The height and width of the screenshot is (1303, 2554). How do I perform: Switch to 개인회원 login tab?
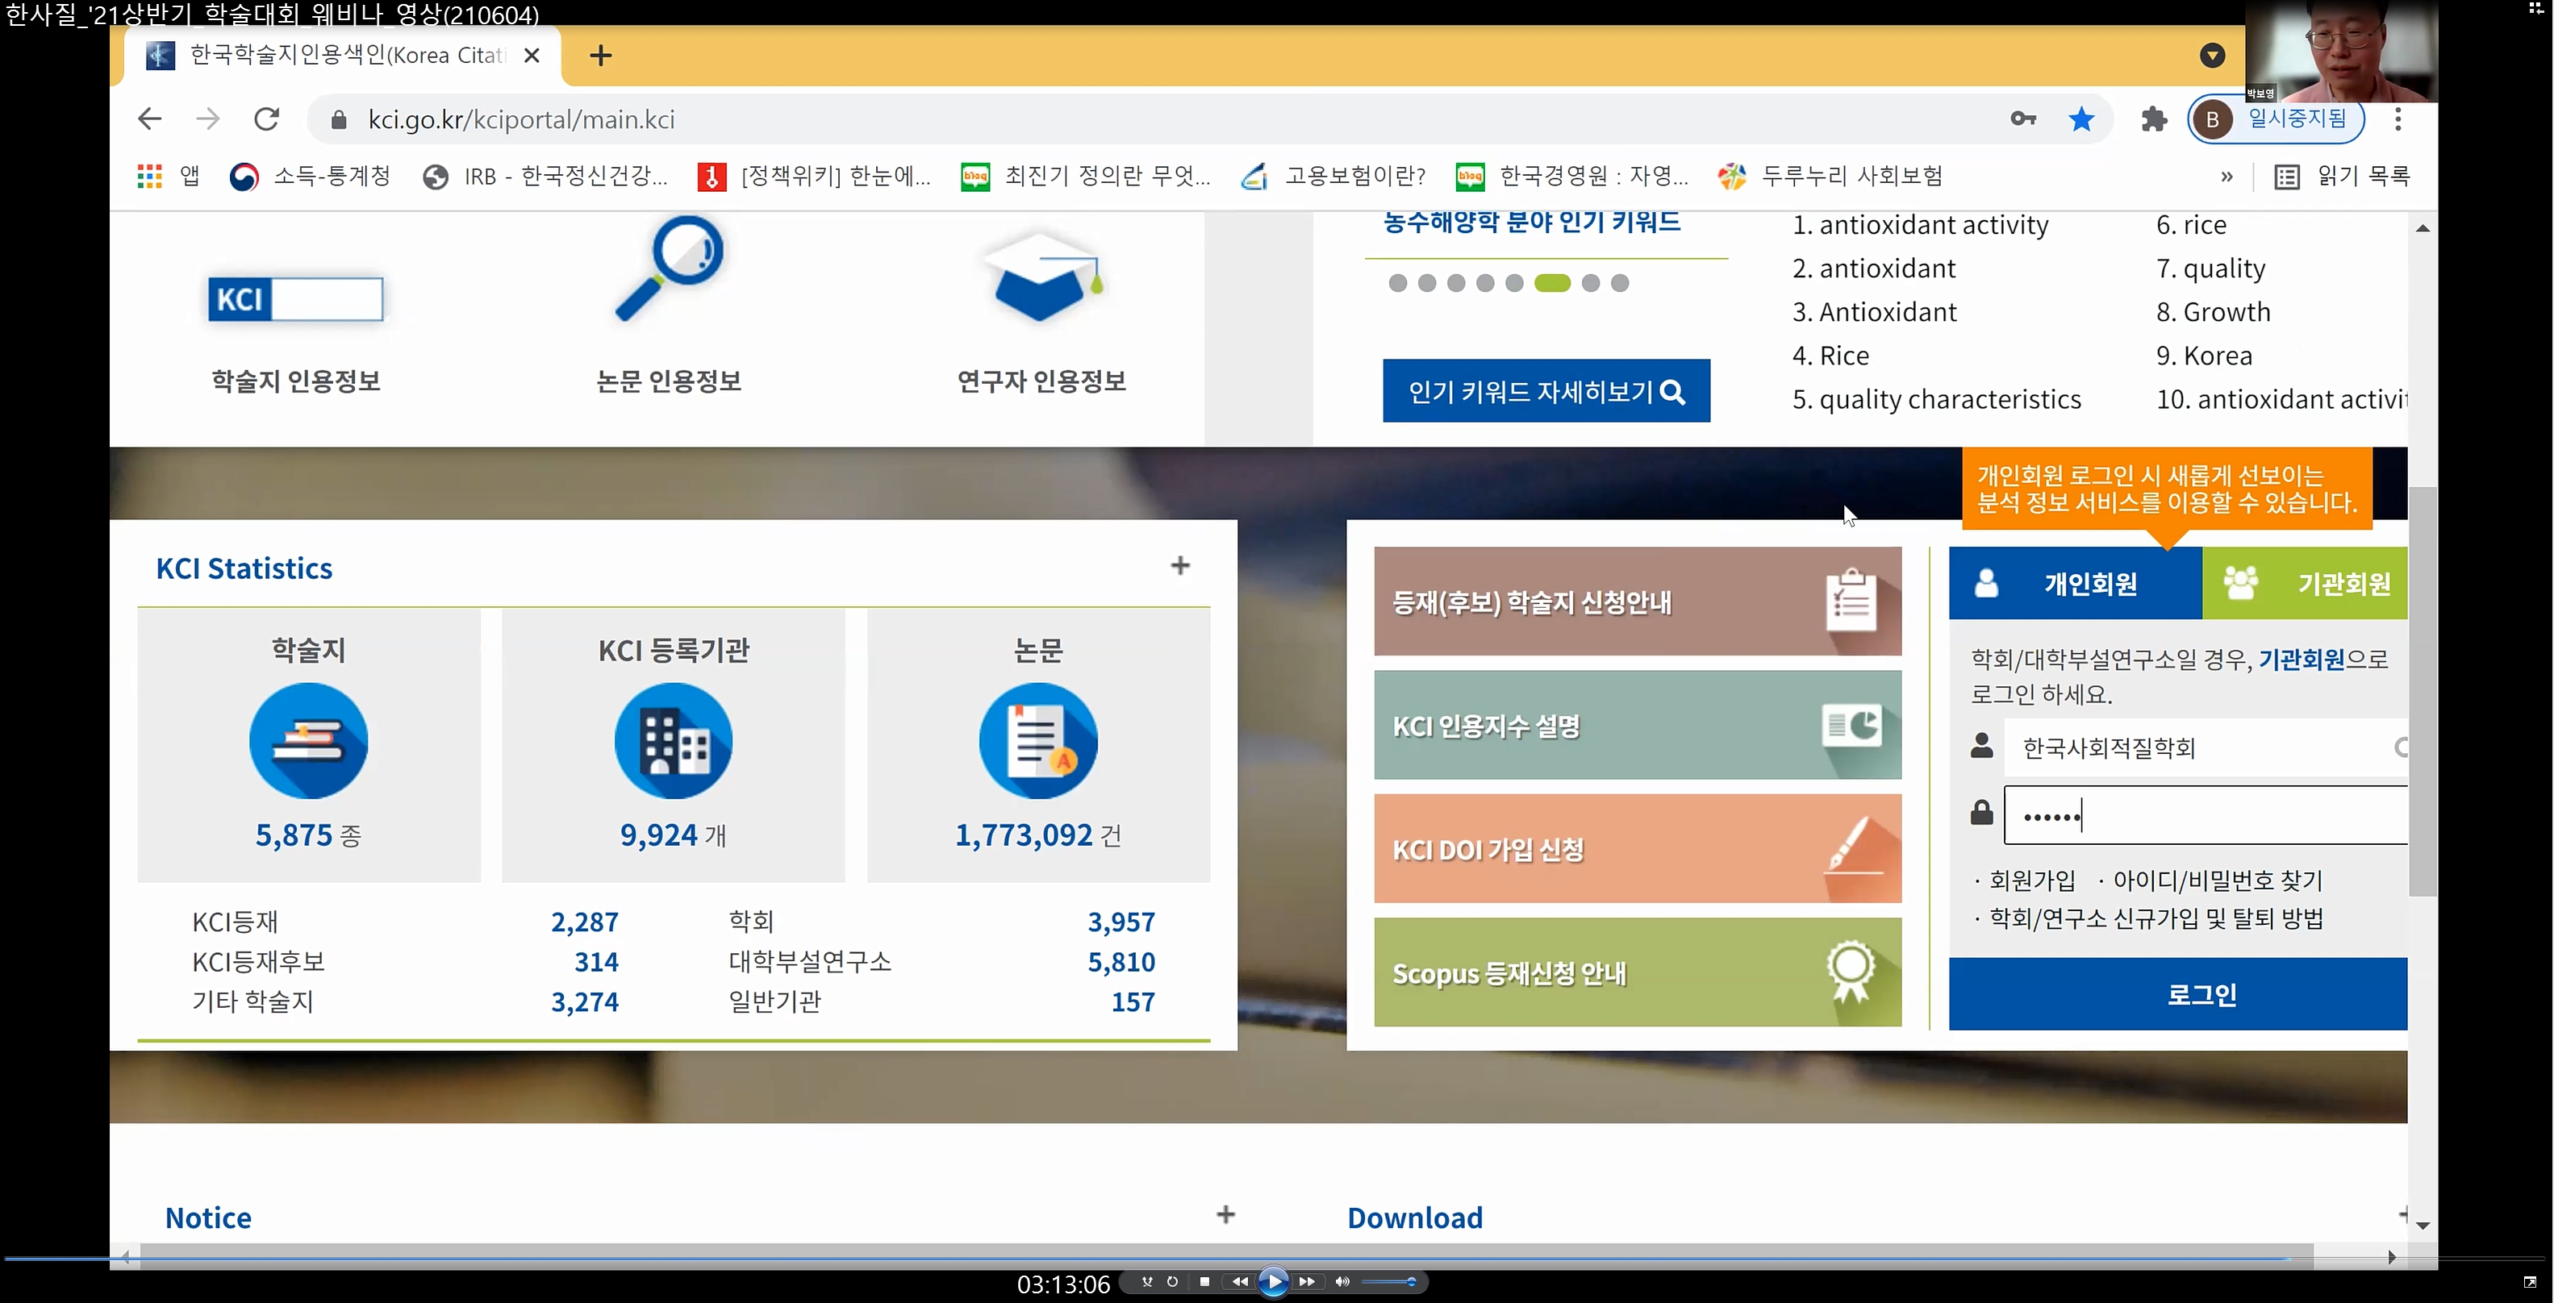pyautogui.click(x=2075, y=584)
